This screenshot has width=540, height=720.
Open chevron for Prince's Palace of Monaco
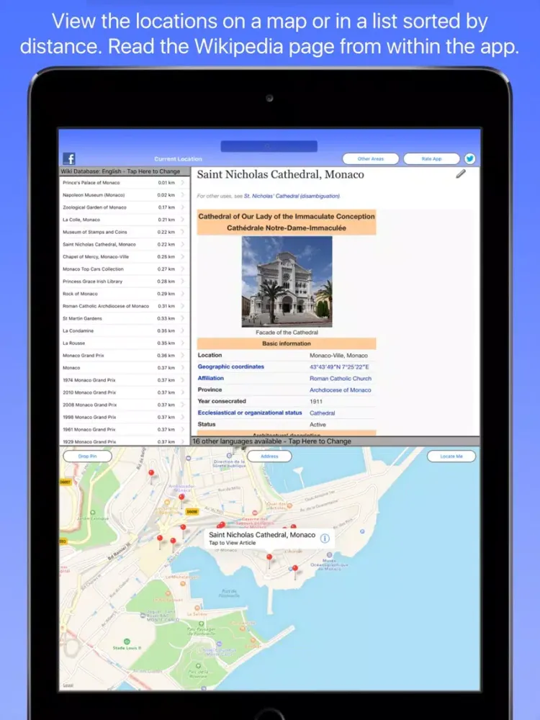[x=182, y=183]
